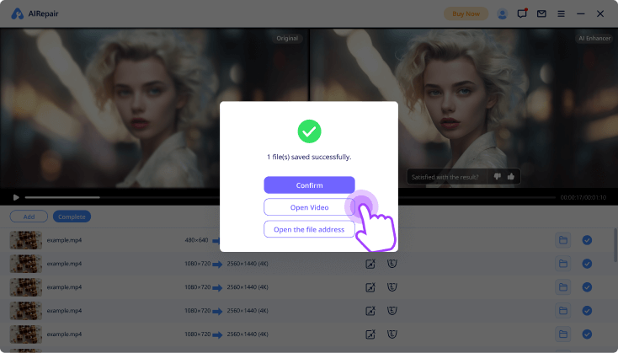Screen dimensions: 618x353
Task: Click the clock icon in third file row
Action: (392, 287)
